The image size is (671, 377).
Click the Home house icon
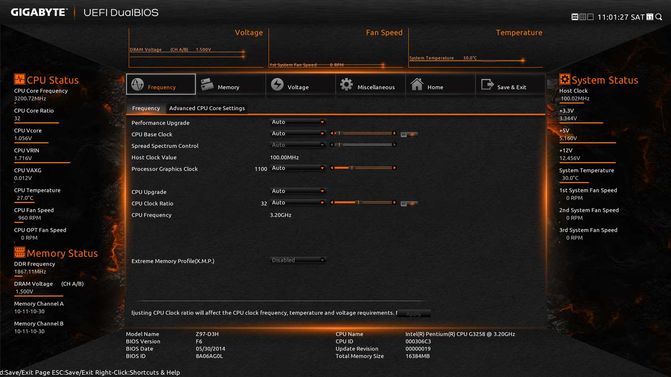417,85
